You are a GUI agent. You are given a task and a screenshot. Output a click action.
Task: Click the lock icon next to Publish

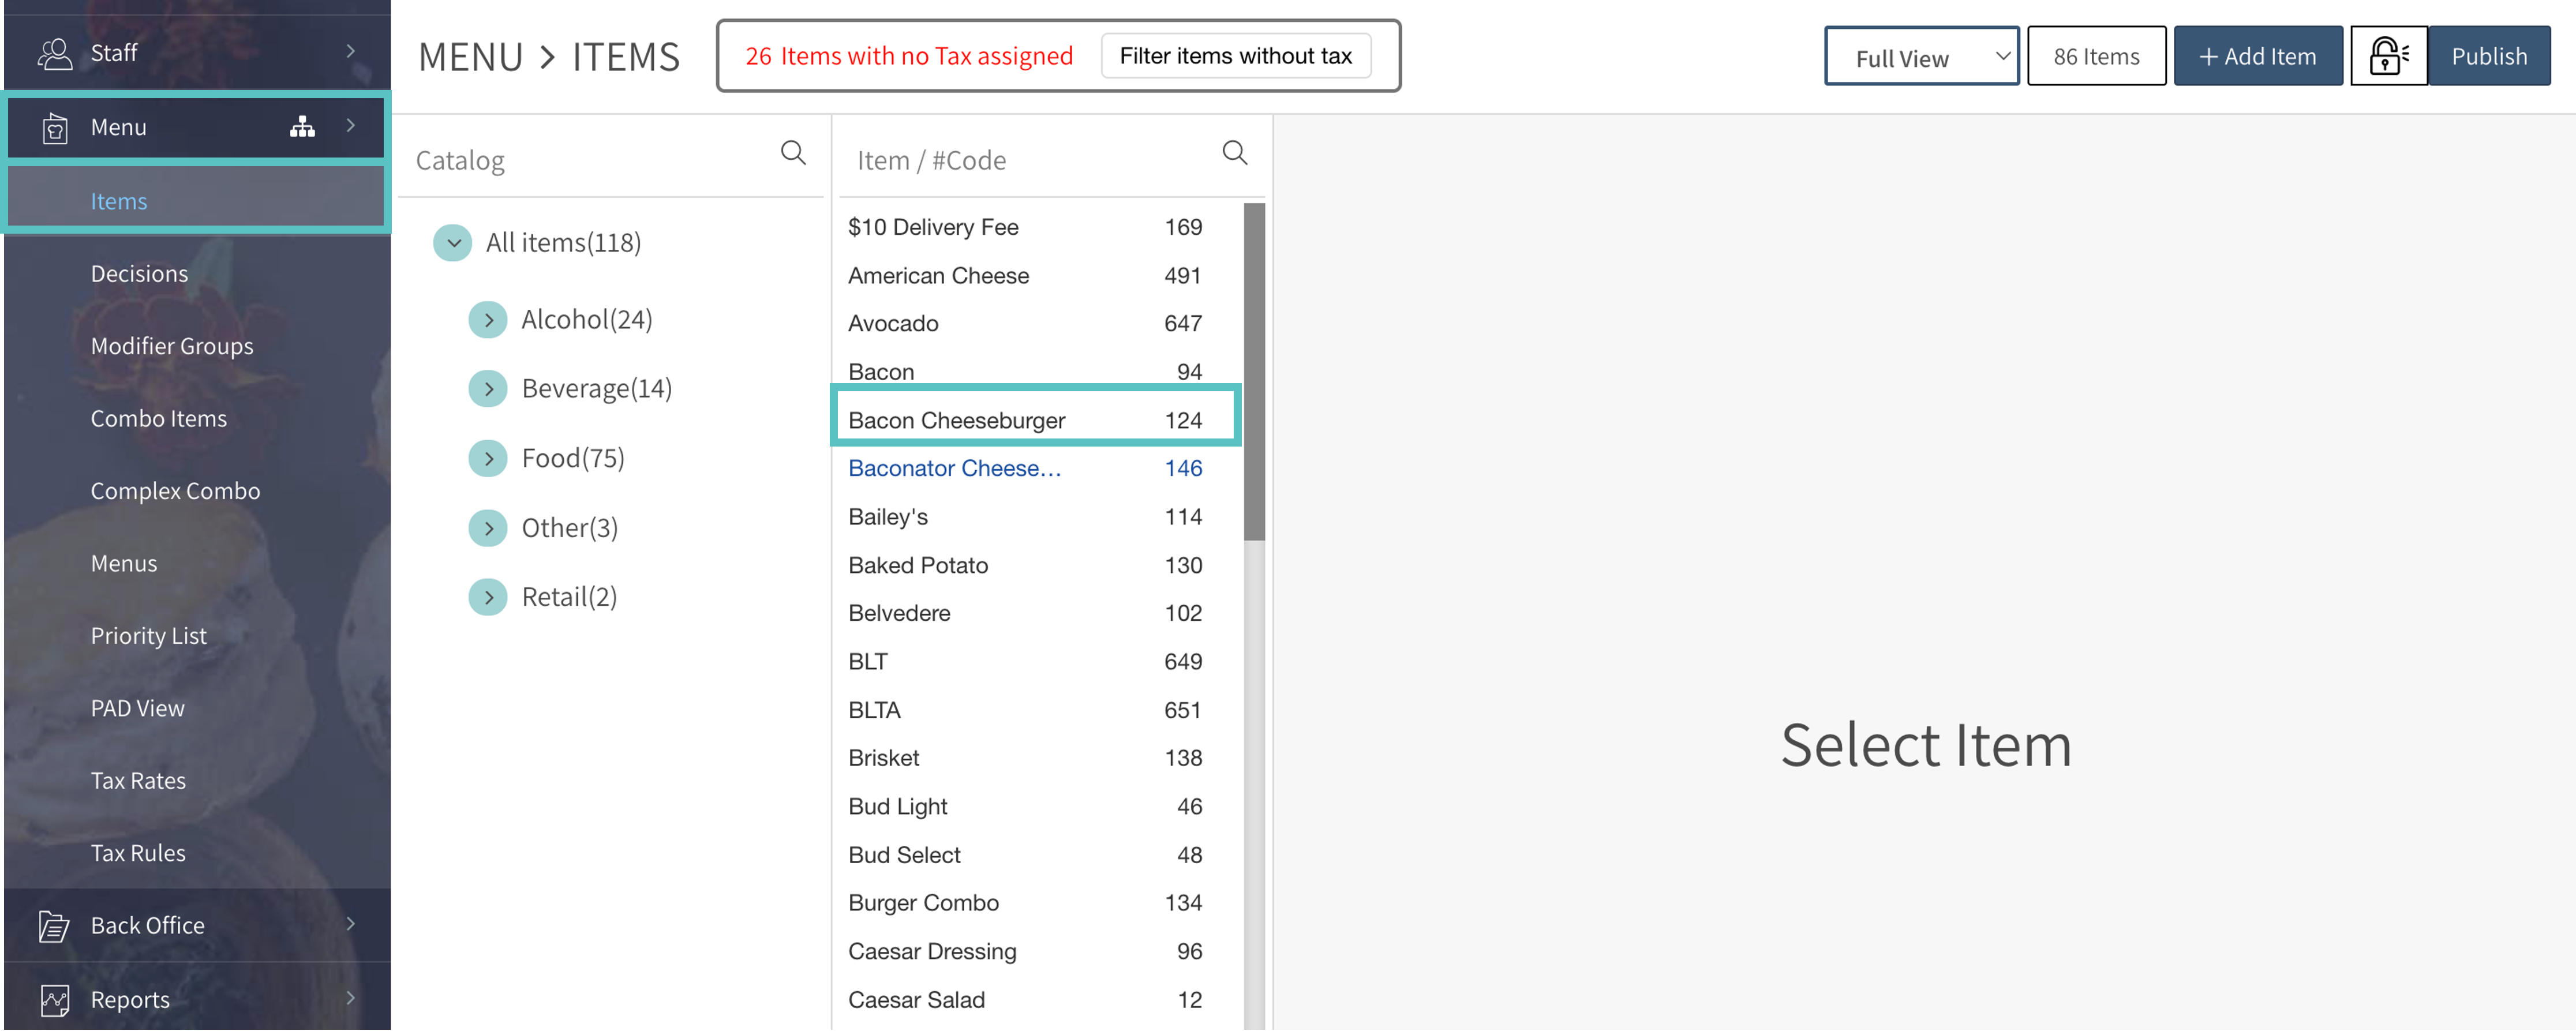pos(2388,56)
